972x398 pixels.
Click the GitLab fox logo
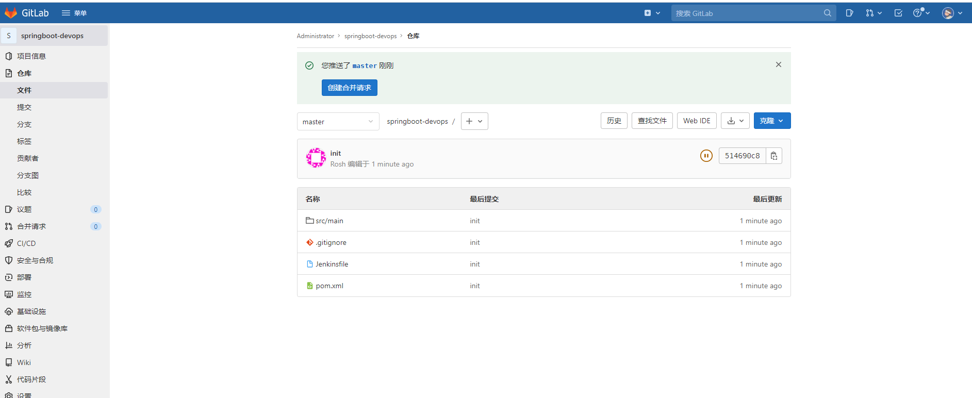[x=11, y=13]
